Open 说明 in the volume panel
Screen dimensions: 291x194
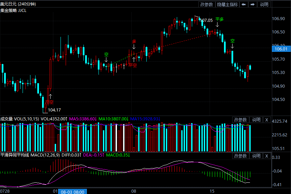pyautogui.click(x=256, y=120)
